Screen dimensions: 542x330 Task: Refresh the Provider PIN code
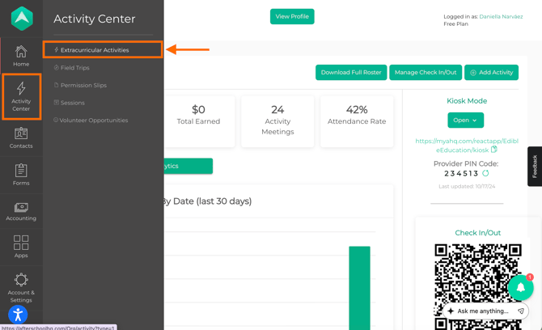coord(485,173)
